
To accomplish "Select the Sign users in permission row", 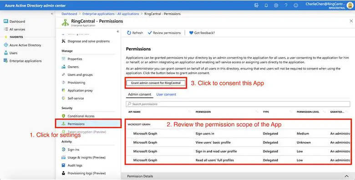I will coord(238,134).
